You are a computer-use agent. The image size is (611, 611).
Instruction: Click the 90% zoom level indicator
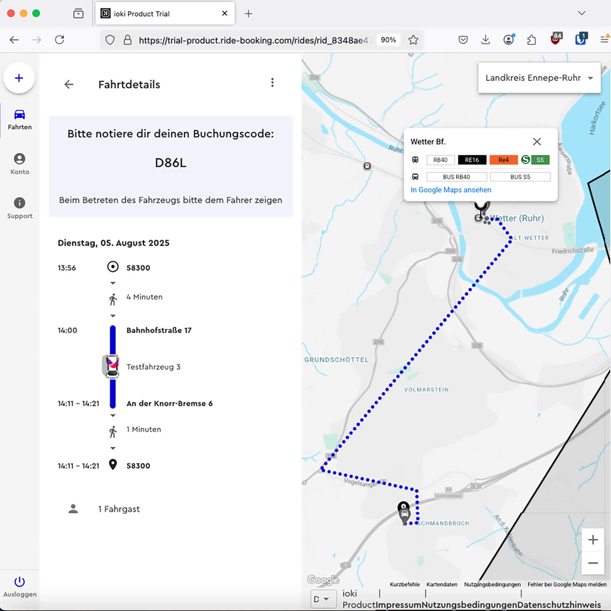click(x=388, y=40)
